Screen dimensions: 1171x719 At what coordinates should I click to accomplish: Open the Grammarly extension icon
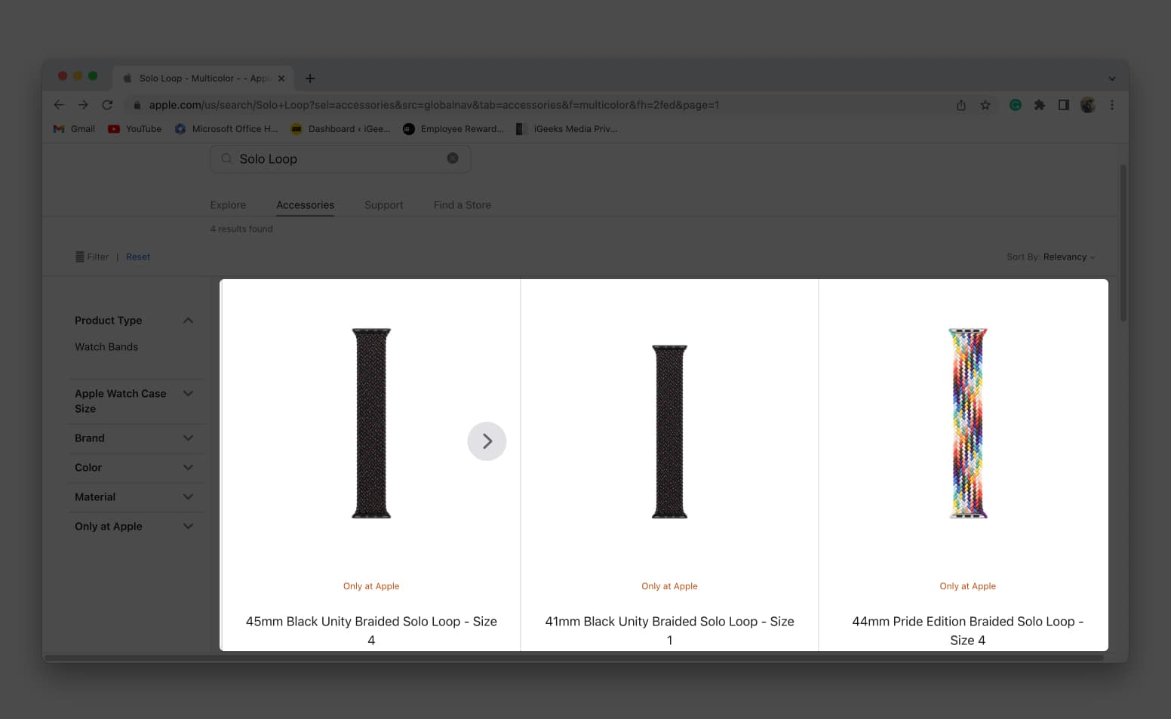(1016, 105)
